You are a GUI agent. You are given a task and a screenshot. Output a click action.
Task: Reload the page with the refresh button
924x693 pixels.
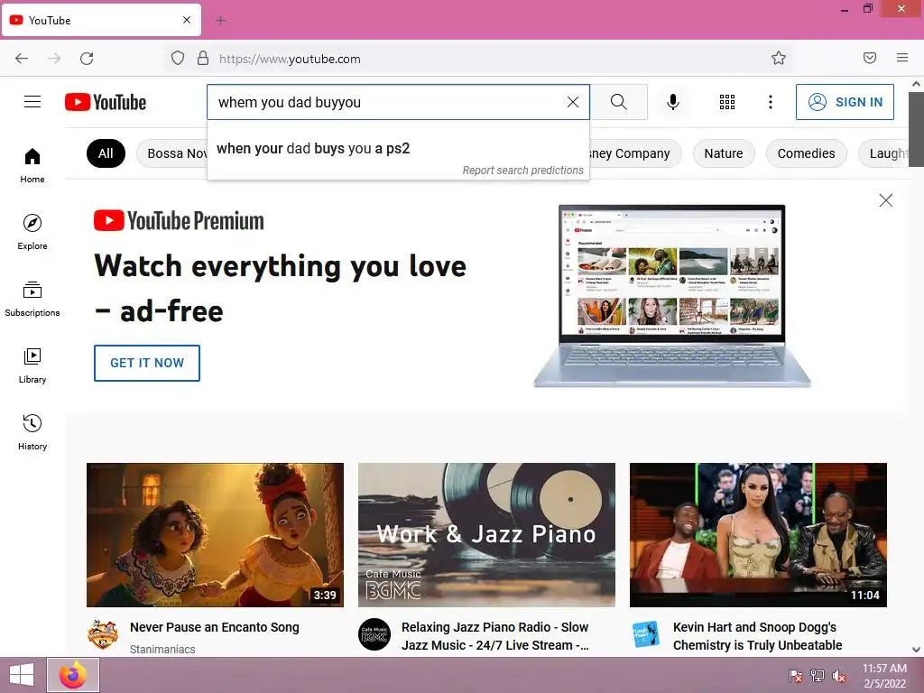(x=87, y=59)
